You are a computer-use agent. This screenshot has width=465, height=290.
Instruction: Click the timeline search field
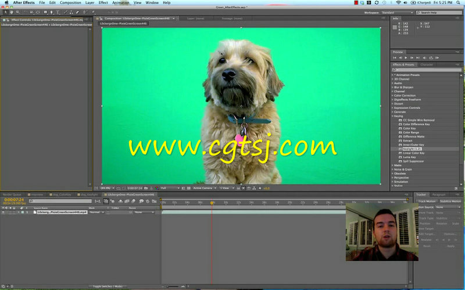[60, 201]
